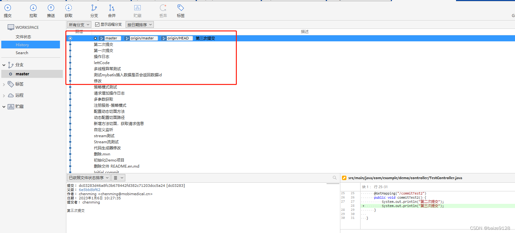Click the master branch label on the commit graph
This screenshot has width=515, height=233.
click(x=110, y=38)
